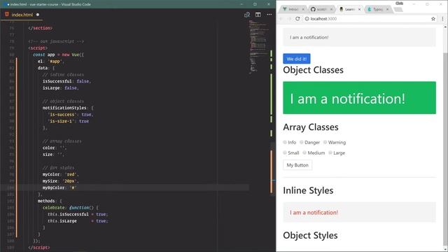Click the isSuccessful: false line

[66, 81]
